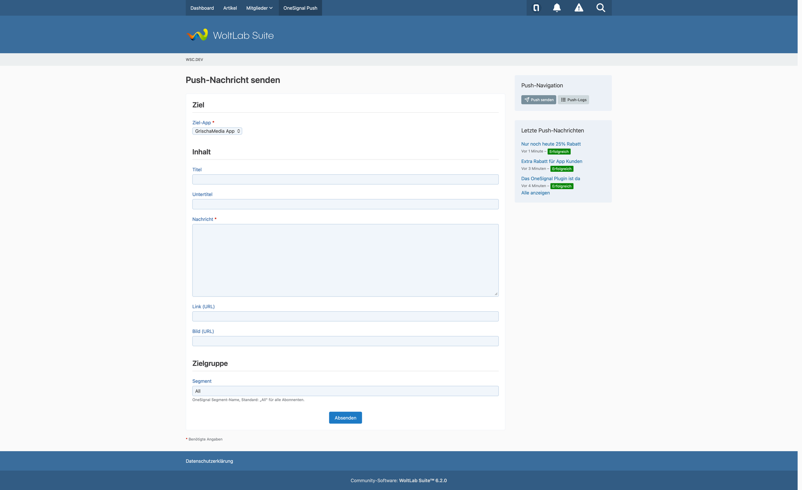
Task: Open the notifications bell
Action: click(x=557, y=8)
